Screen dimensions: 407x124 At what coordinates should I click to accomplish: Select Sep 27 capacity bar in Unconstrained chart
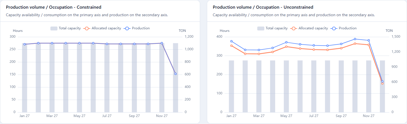pos(341,86)
